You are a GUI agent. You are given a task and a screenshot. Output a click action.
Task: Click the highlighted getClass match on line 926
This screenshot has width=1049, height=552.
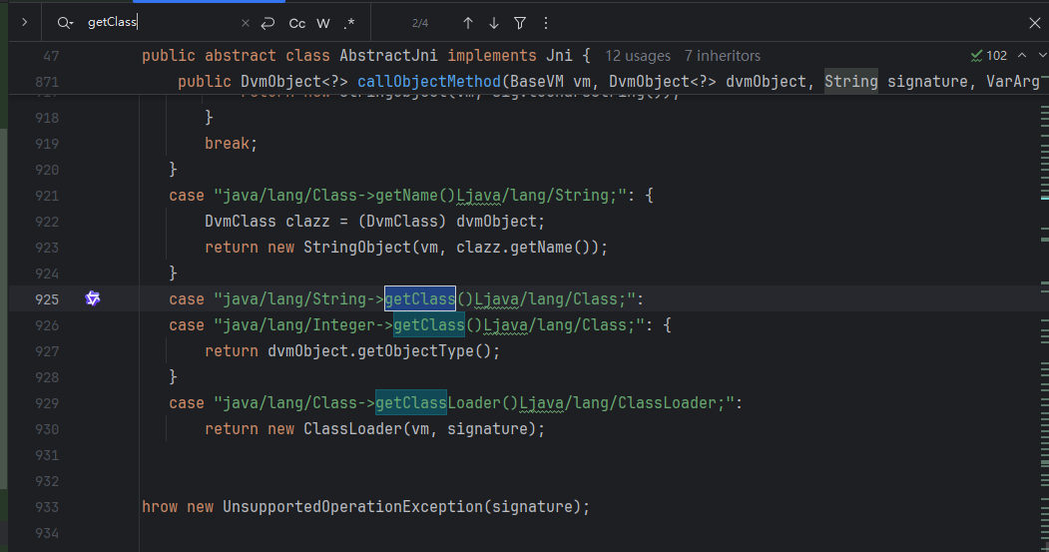coord(429,324)
